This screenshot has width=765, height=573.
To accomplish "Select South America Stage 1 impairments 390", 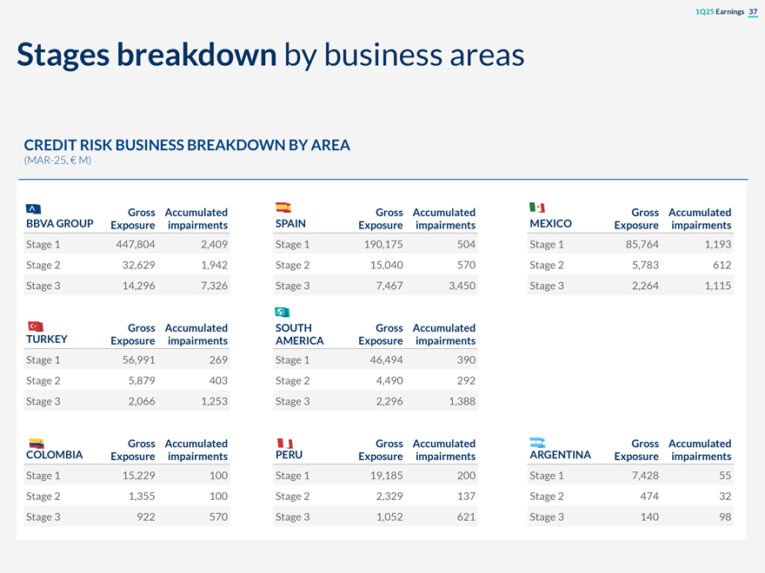I will [x=467, y=360].
